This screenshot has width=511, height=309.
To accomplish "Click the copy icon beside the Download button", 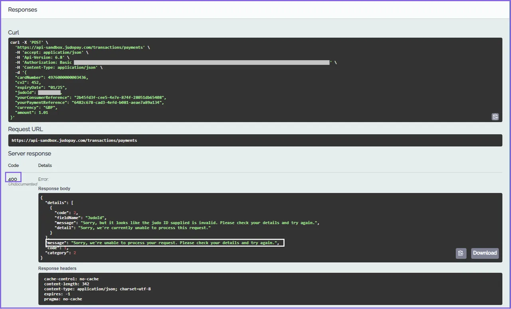I will 461,253.
